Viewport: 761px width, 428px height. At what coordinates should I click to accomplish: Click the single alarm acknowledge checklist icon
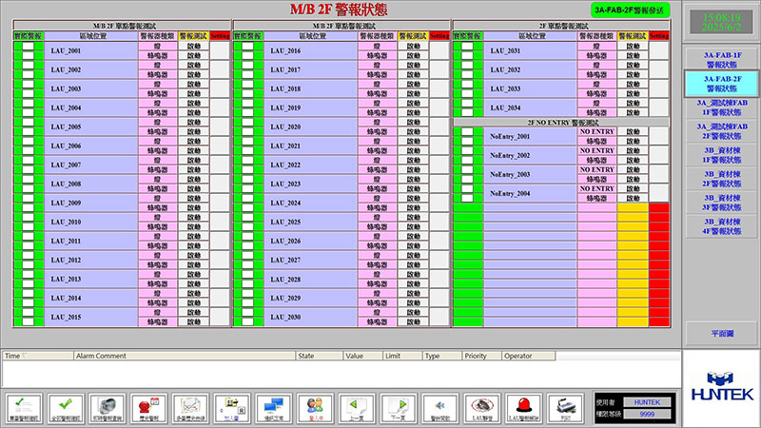[23, 406]
